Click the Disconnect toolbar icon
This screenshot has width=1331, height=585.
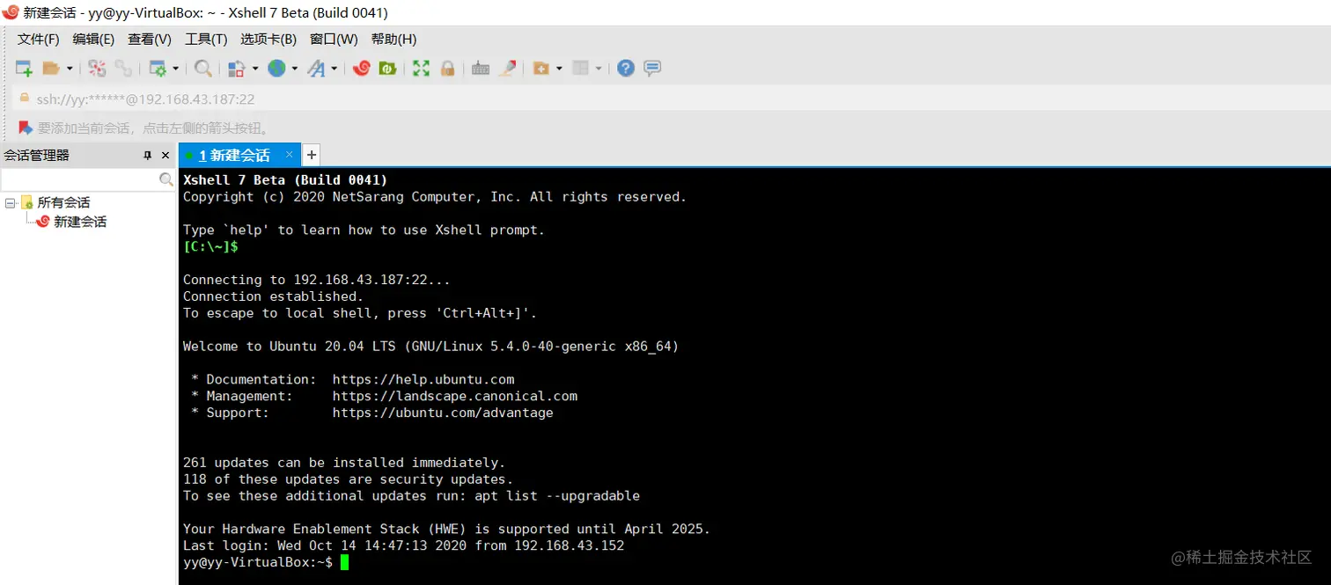click(97, 68)
